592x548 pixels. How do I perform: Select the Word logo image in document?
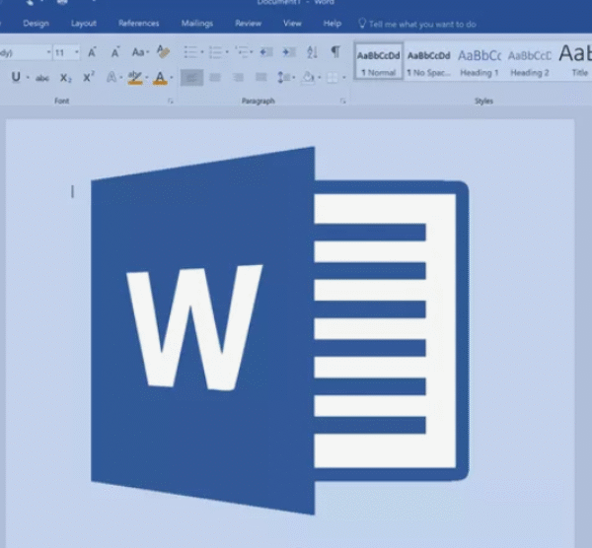pos(280,331)
